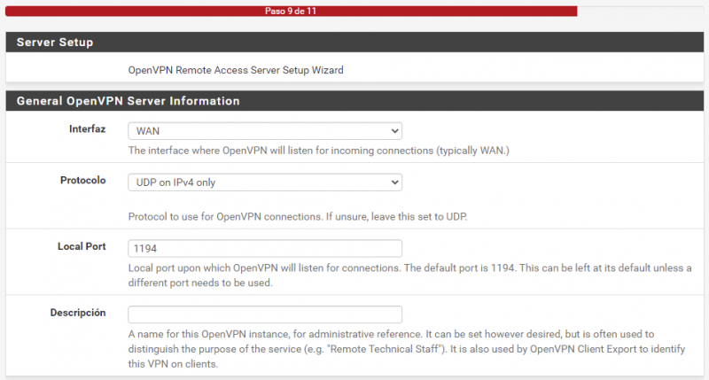Click the unfilled end of the wizard progress bar
Image resolution: width=709 pixels, height=380 pixels.
coord(638,12)
